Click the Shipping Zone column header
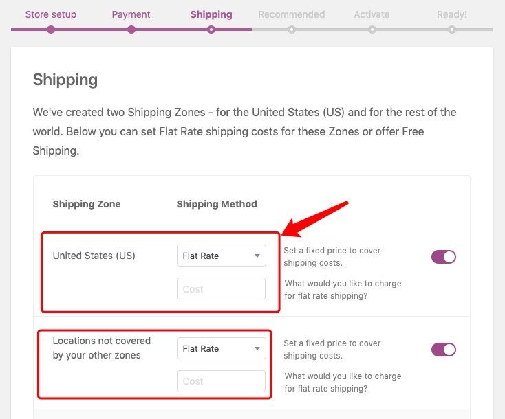 point(87,204)
